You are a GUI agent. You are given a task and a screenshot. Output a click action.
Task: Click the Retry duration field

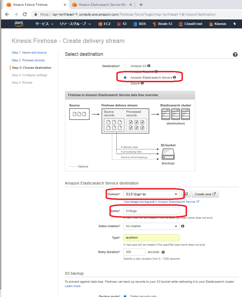(x=134, y=252)
